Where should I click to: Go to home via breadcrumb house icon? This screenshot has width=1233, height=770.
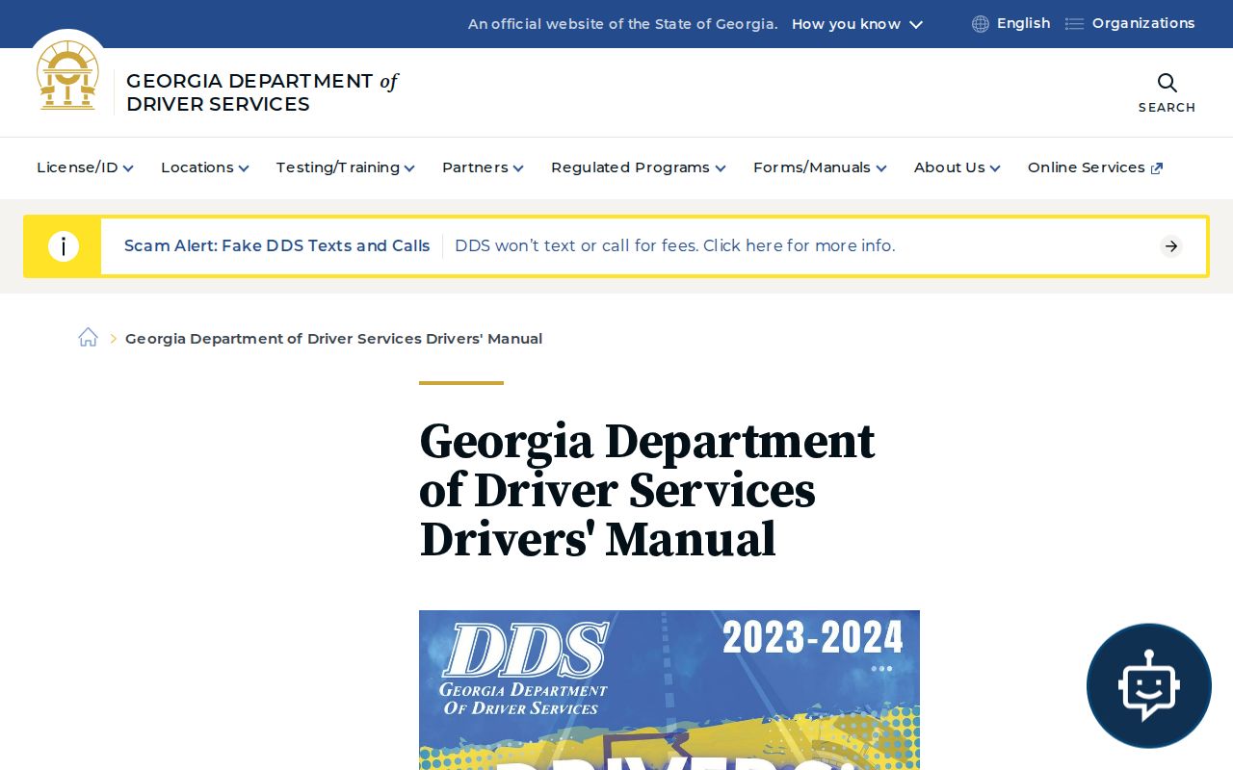pos(89,338)
